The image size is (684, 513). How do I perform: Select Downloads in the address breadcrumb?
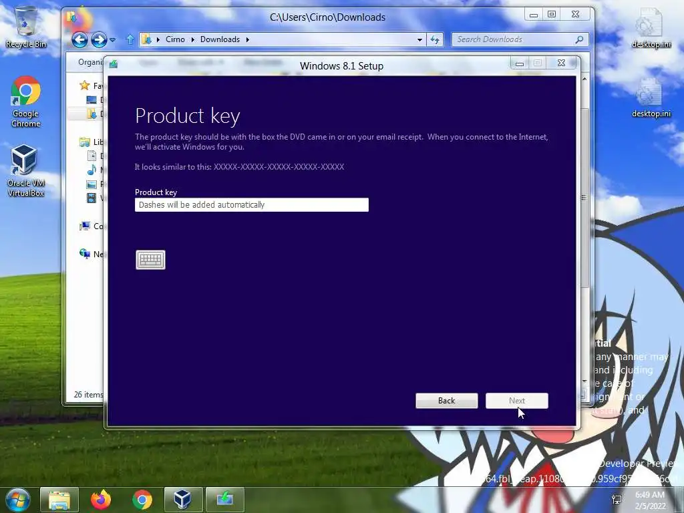coord(220,39)
